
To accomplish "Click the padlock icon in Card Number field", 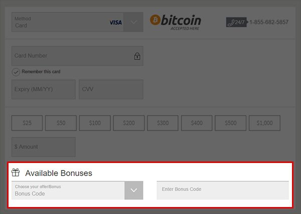I will click(137, 56).
